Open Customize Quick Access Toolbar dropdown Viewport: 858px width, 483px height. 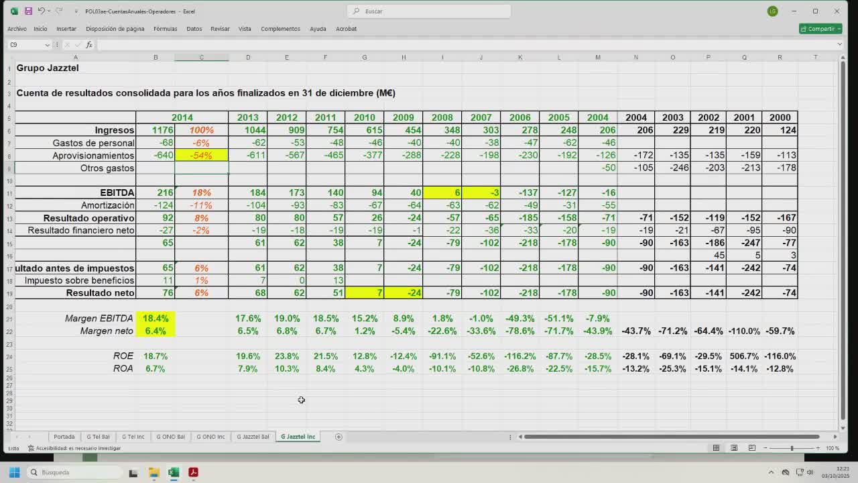click(76, 11)
